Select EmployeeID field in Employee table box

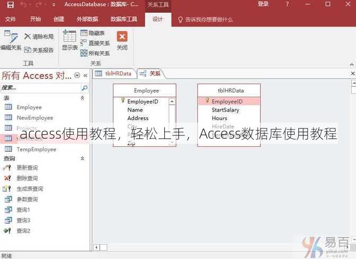[x=143, y=101]
